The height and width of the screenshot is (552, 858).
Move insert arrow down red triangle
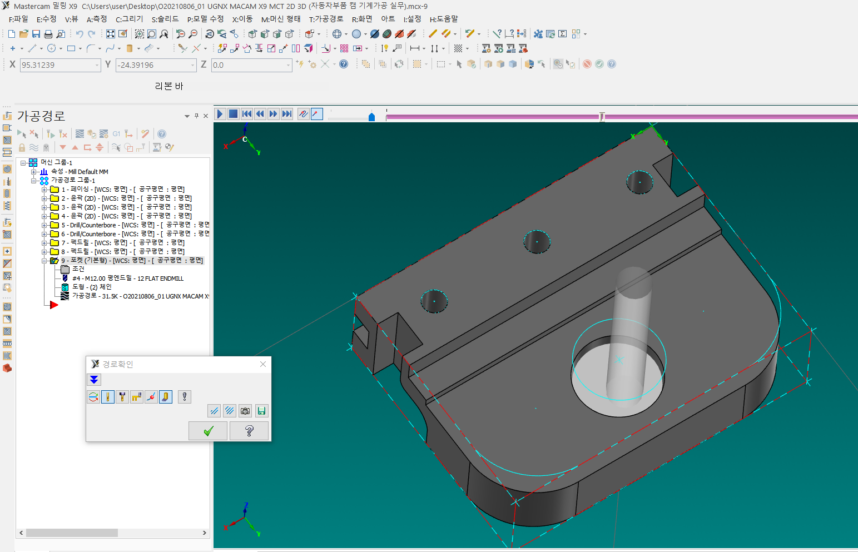coord(63,147)
